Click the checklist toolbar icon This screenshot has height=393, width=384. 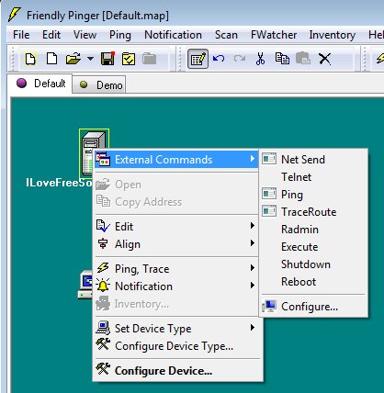(129, 59)
